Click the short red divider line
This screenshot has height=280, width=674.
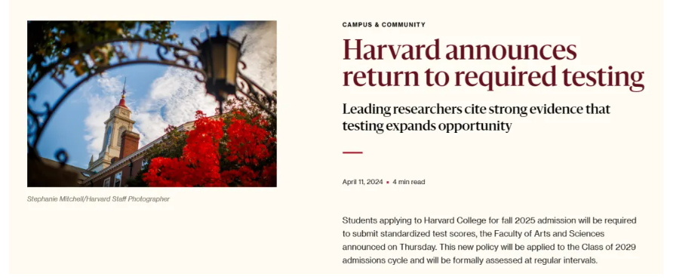pyautogui.click(x=352, y=152)
